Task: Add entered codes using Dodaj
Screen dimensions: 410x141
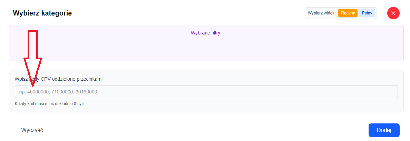Action: point(384,130)
